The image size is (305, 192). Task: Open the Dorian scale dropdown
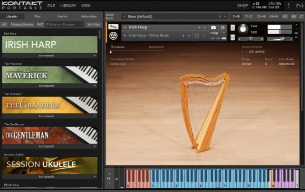click(x=247, y=64)
